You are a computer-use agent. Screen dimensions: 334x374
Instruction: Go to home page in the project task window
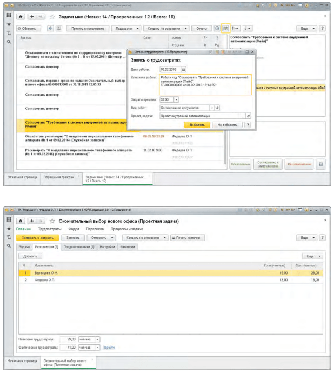21,221
